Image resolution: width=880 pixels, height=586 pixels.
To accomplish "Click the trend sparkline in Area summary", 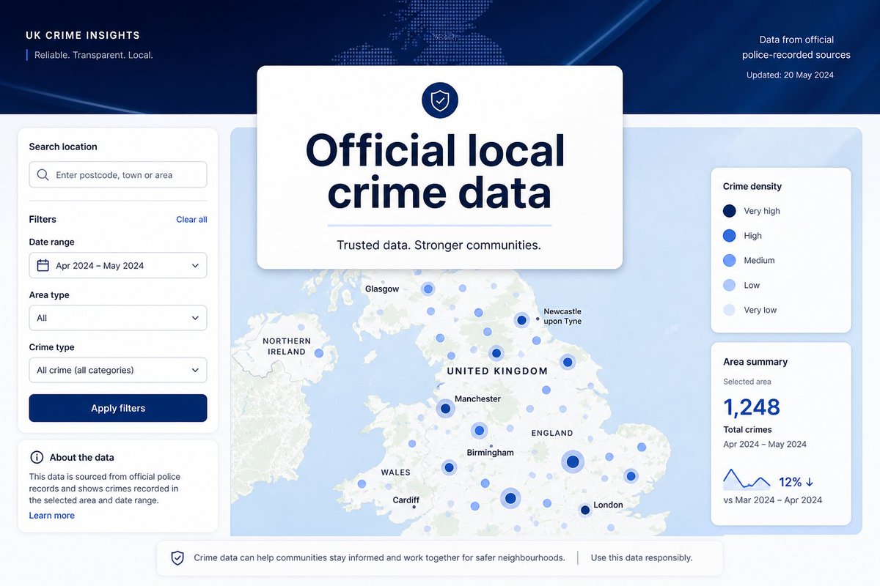I will tap(747, 479).
